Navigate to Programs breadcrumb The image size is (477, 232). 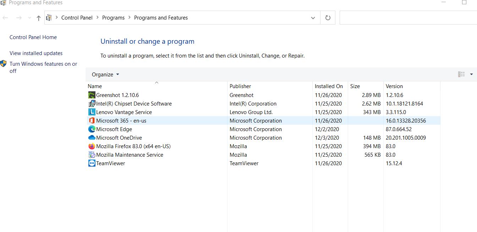click(x=113, y=18)
